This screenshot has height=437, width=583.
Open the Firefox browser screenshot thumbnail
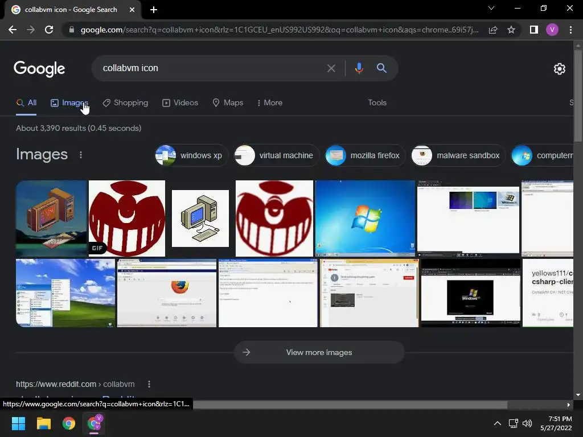[167, 293]
